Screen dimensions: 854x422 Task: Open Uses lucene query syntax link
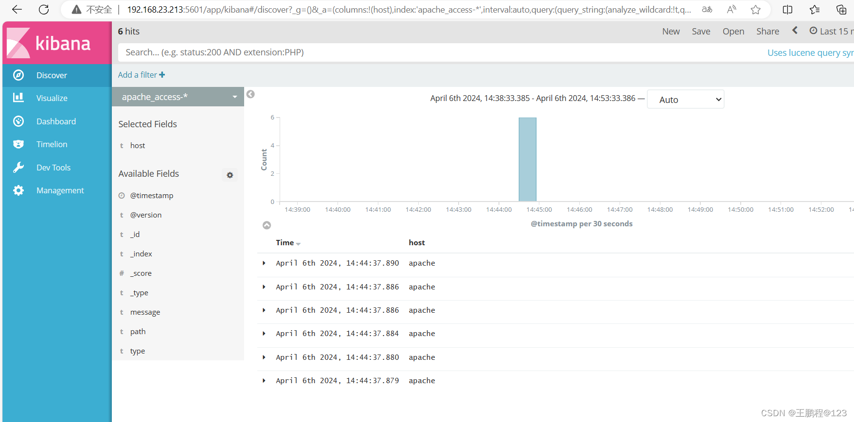810,52
